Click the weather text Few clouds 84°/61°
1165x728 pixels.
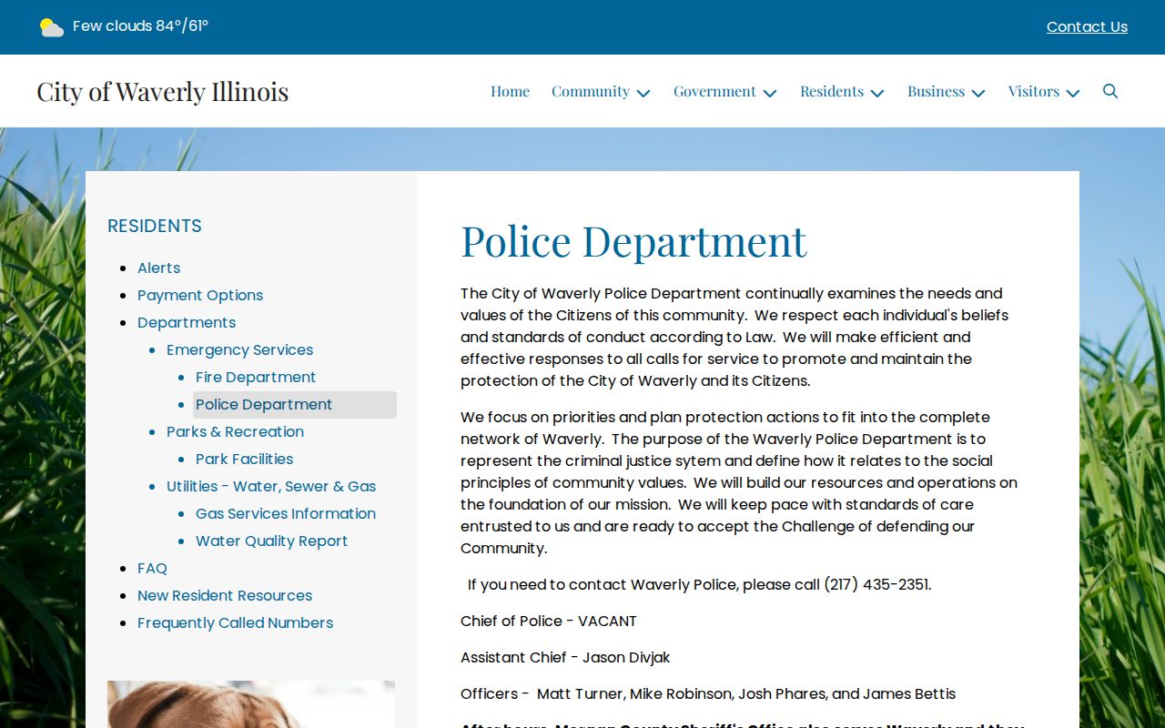point(140,26)
